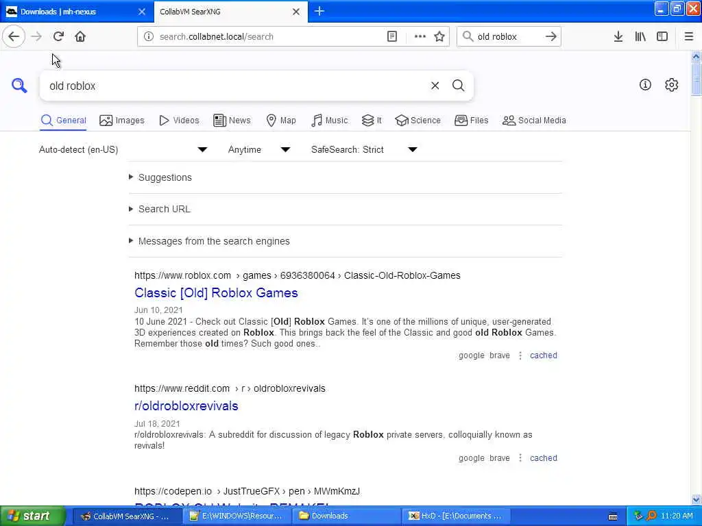The image size is (702, 526).
Task: Switch to E:\WINDOWS\Resour taskbar window
Action: (x=237, y=516)
